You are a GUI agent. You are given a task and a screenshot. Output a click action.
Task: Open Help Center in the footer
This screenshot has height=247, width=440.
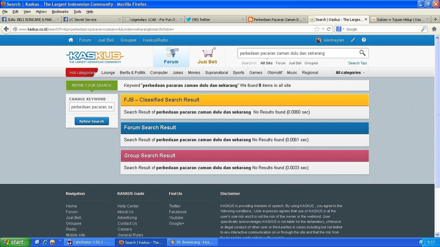pos(128,206)
